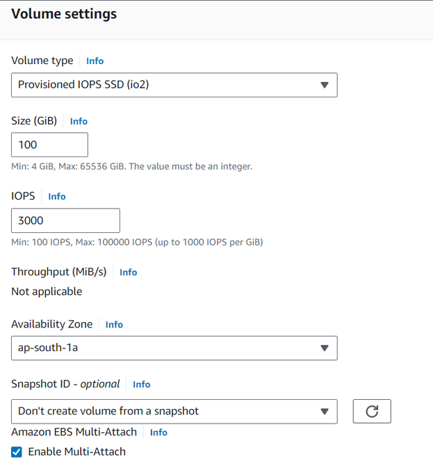Show Info for Throughput (MiB/s)
Image resolution: width=433 pixels, height=459 pixels.
coord(129,273)
